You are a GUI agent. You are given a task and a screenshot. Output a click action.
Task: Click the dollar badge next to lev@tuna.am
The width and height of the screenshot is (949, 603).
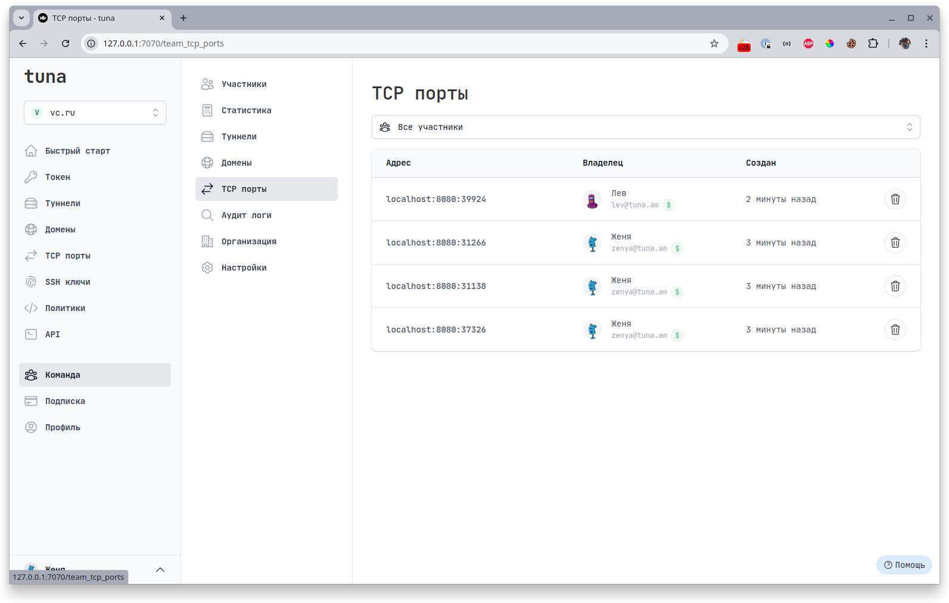tap(668, 205)
